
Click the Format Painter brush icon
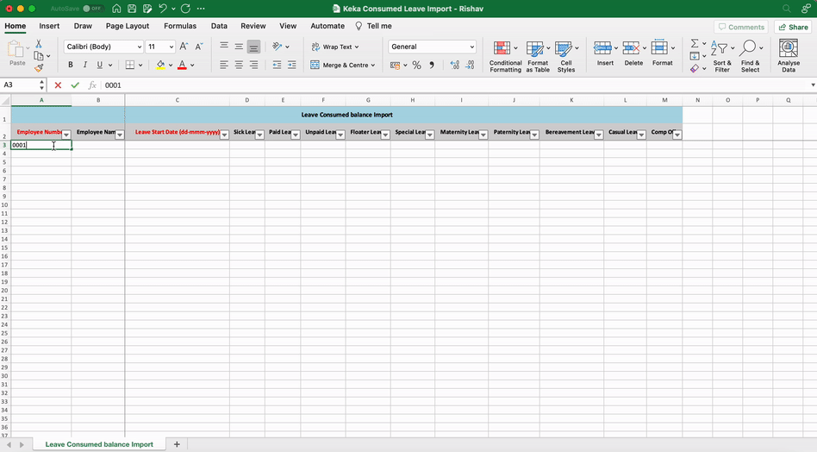pos(39,68)
